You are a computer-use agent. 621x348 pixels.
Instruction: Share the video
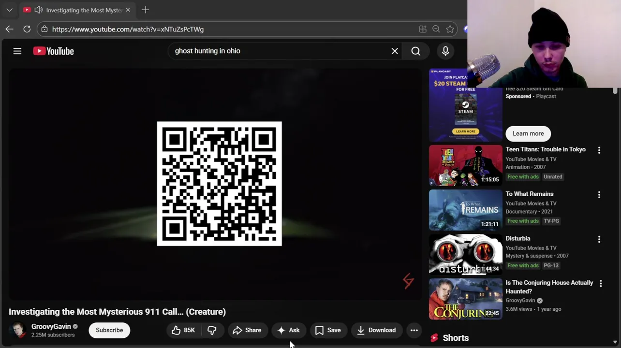coord(247,330)
